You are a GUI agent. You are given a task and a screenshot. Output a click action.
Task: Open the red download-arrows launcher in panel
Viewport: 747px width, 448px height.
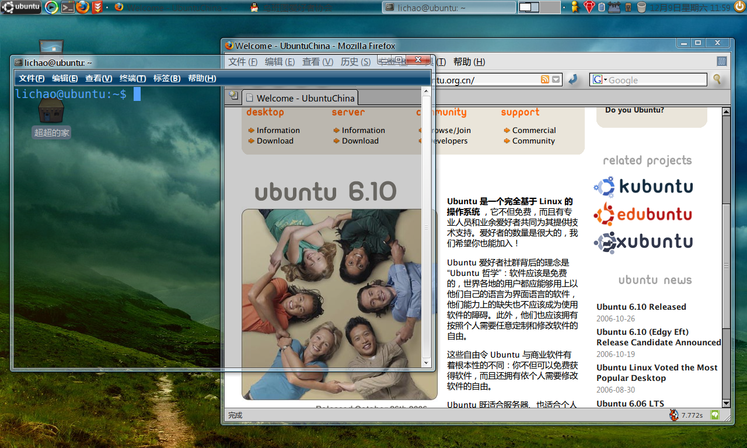[x=97, y=7]
